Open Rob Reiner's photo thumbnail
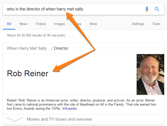Screen dimensions: 167x126 [x=150, y=74]
